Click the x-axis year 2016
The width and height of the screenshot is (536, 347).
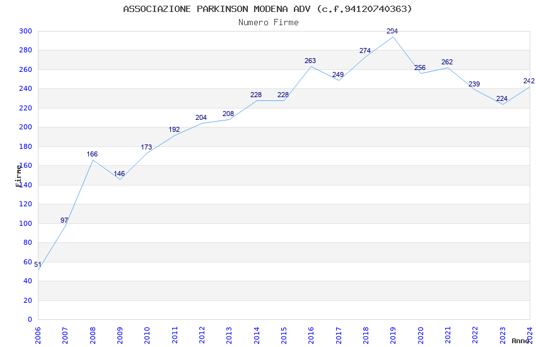coord(311,336)
